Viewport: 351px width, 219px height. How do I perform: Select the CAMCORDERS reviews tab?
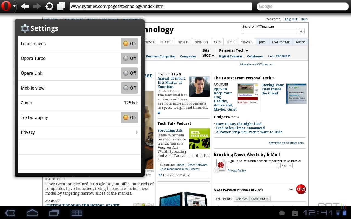pos(260,199)
